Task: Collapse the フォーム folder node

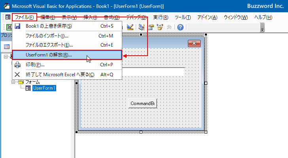Action: (13, 82)
